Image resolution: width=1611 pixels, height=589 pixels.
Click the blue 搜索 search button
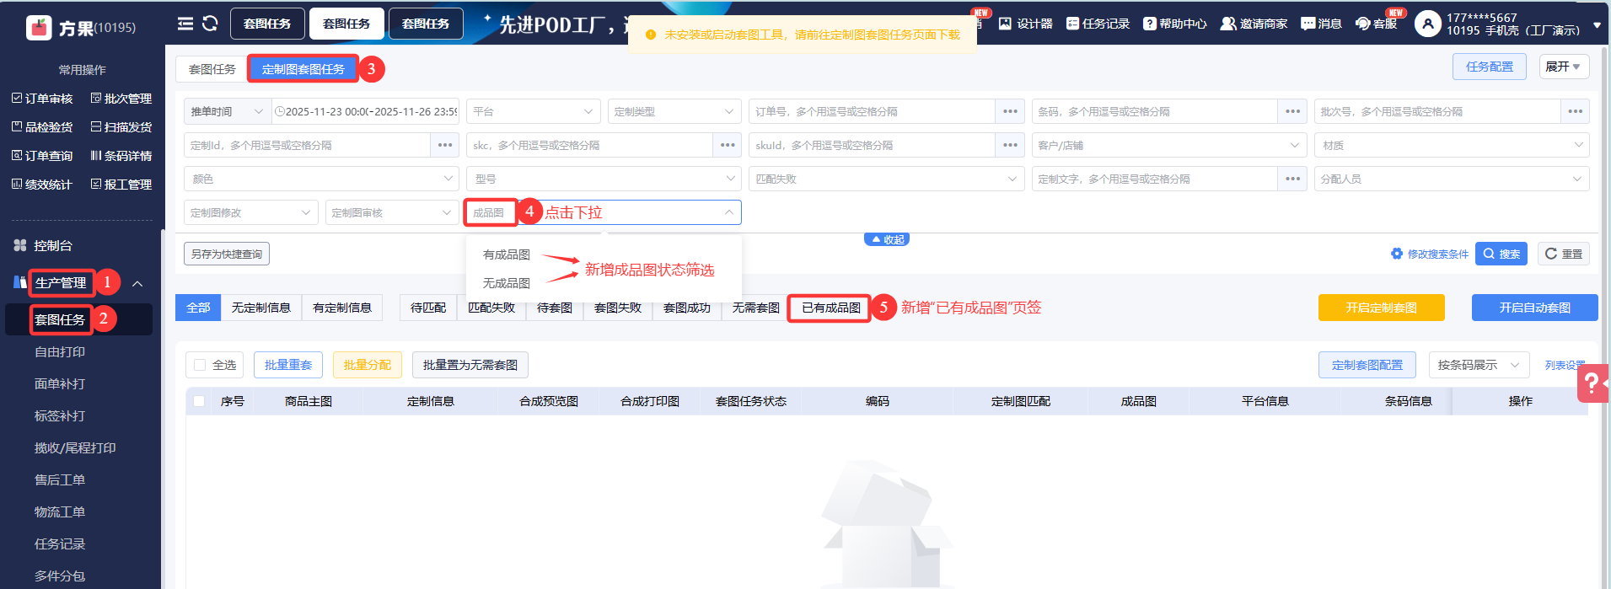tap(1501, 254)
